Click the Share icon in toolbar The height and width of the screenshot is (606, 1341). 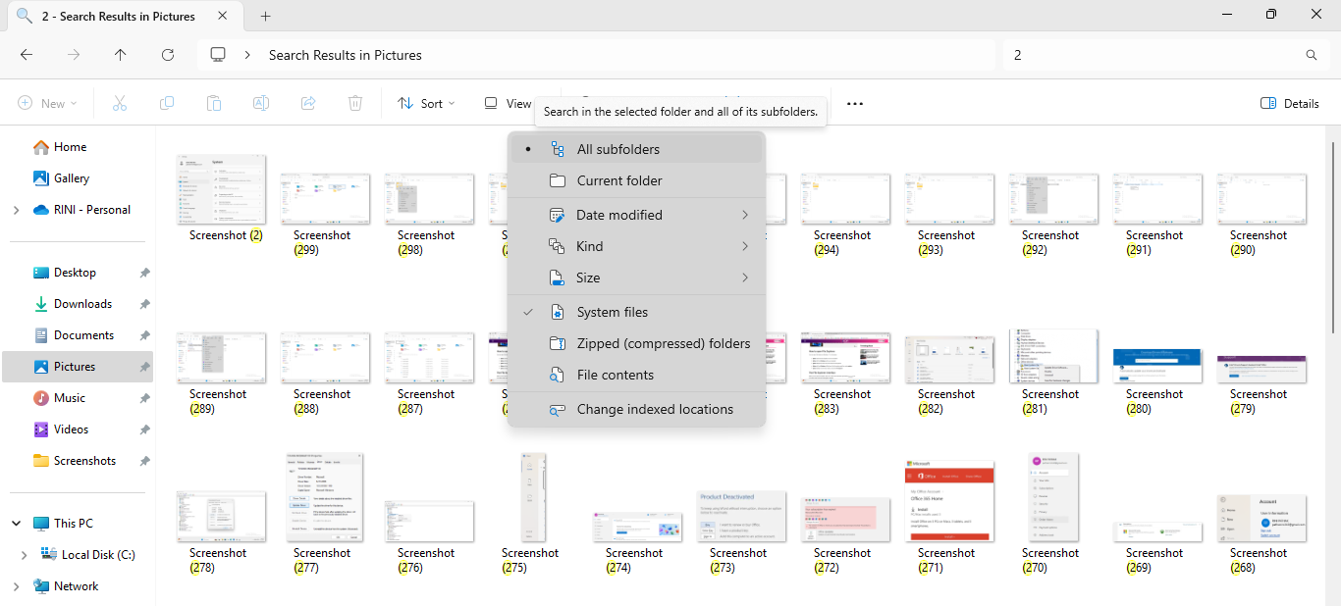308,103
